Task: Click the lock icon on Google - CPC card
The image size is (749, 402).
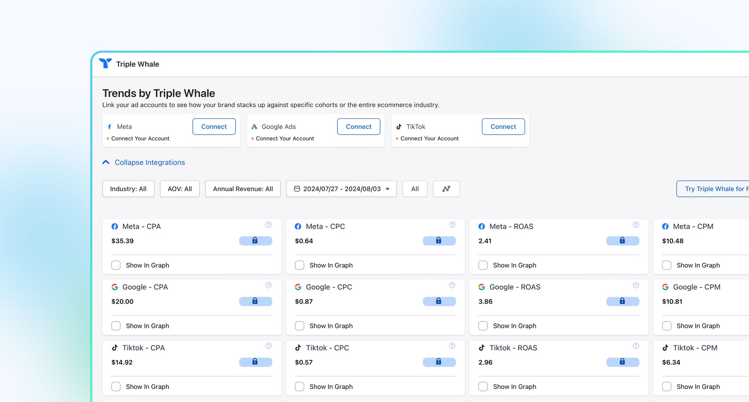Action: (439, 301)
